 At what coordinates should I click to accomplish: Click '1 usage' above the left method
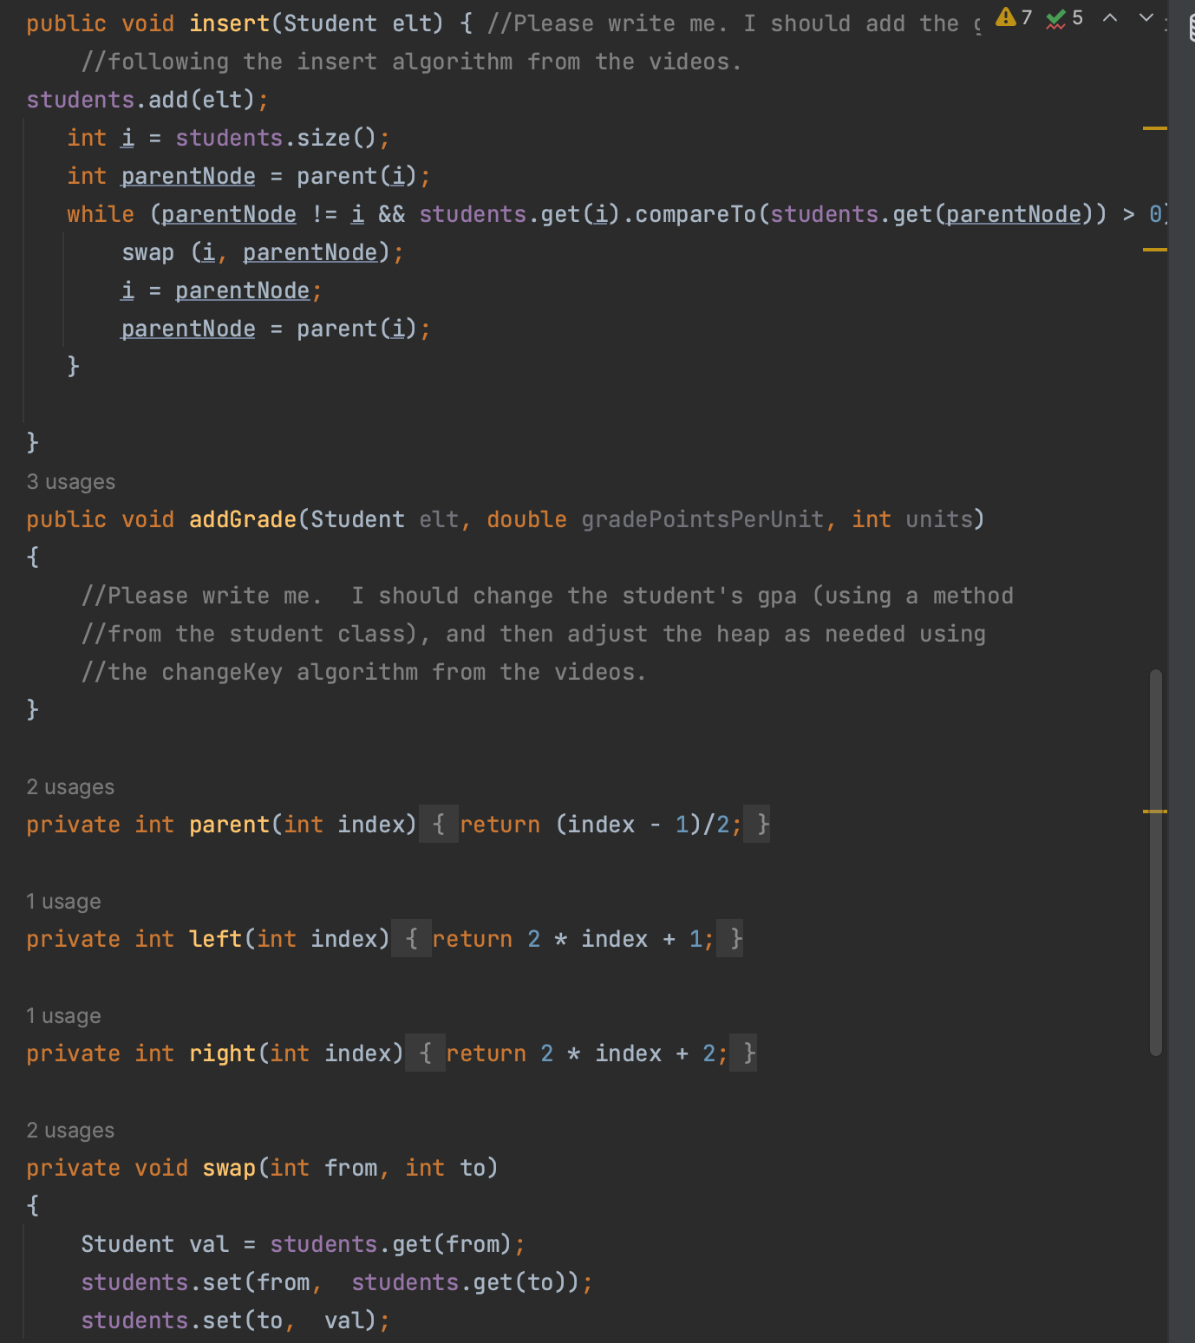pyautogui.click(x=63, y=901)
